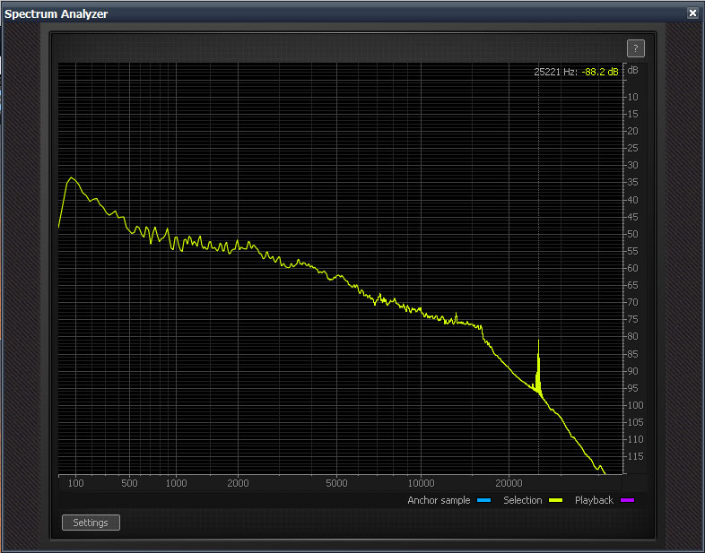Viewport: 705px width, 553px height.
Task: Click the 1000 frequency axis label
Action: [176, 483]
